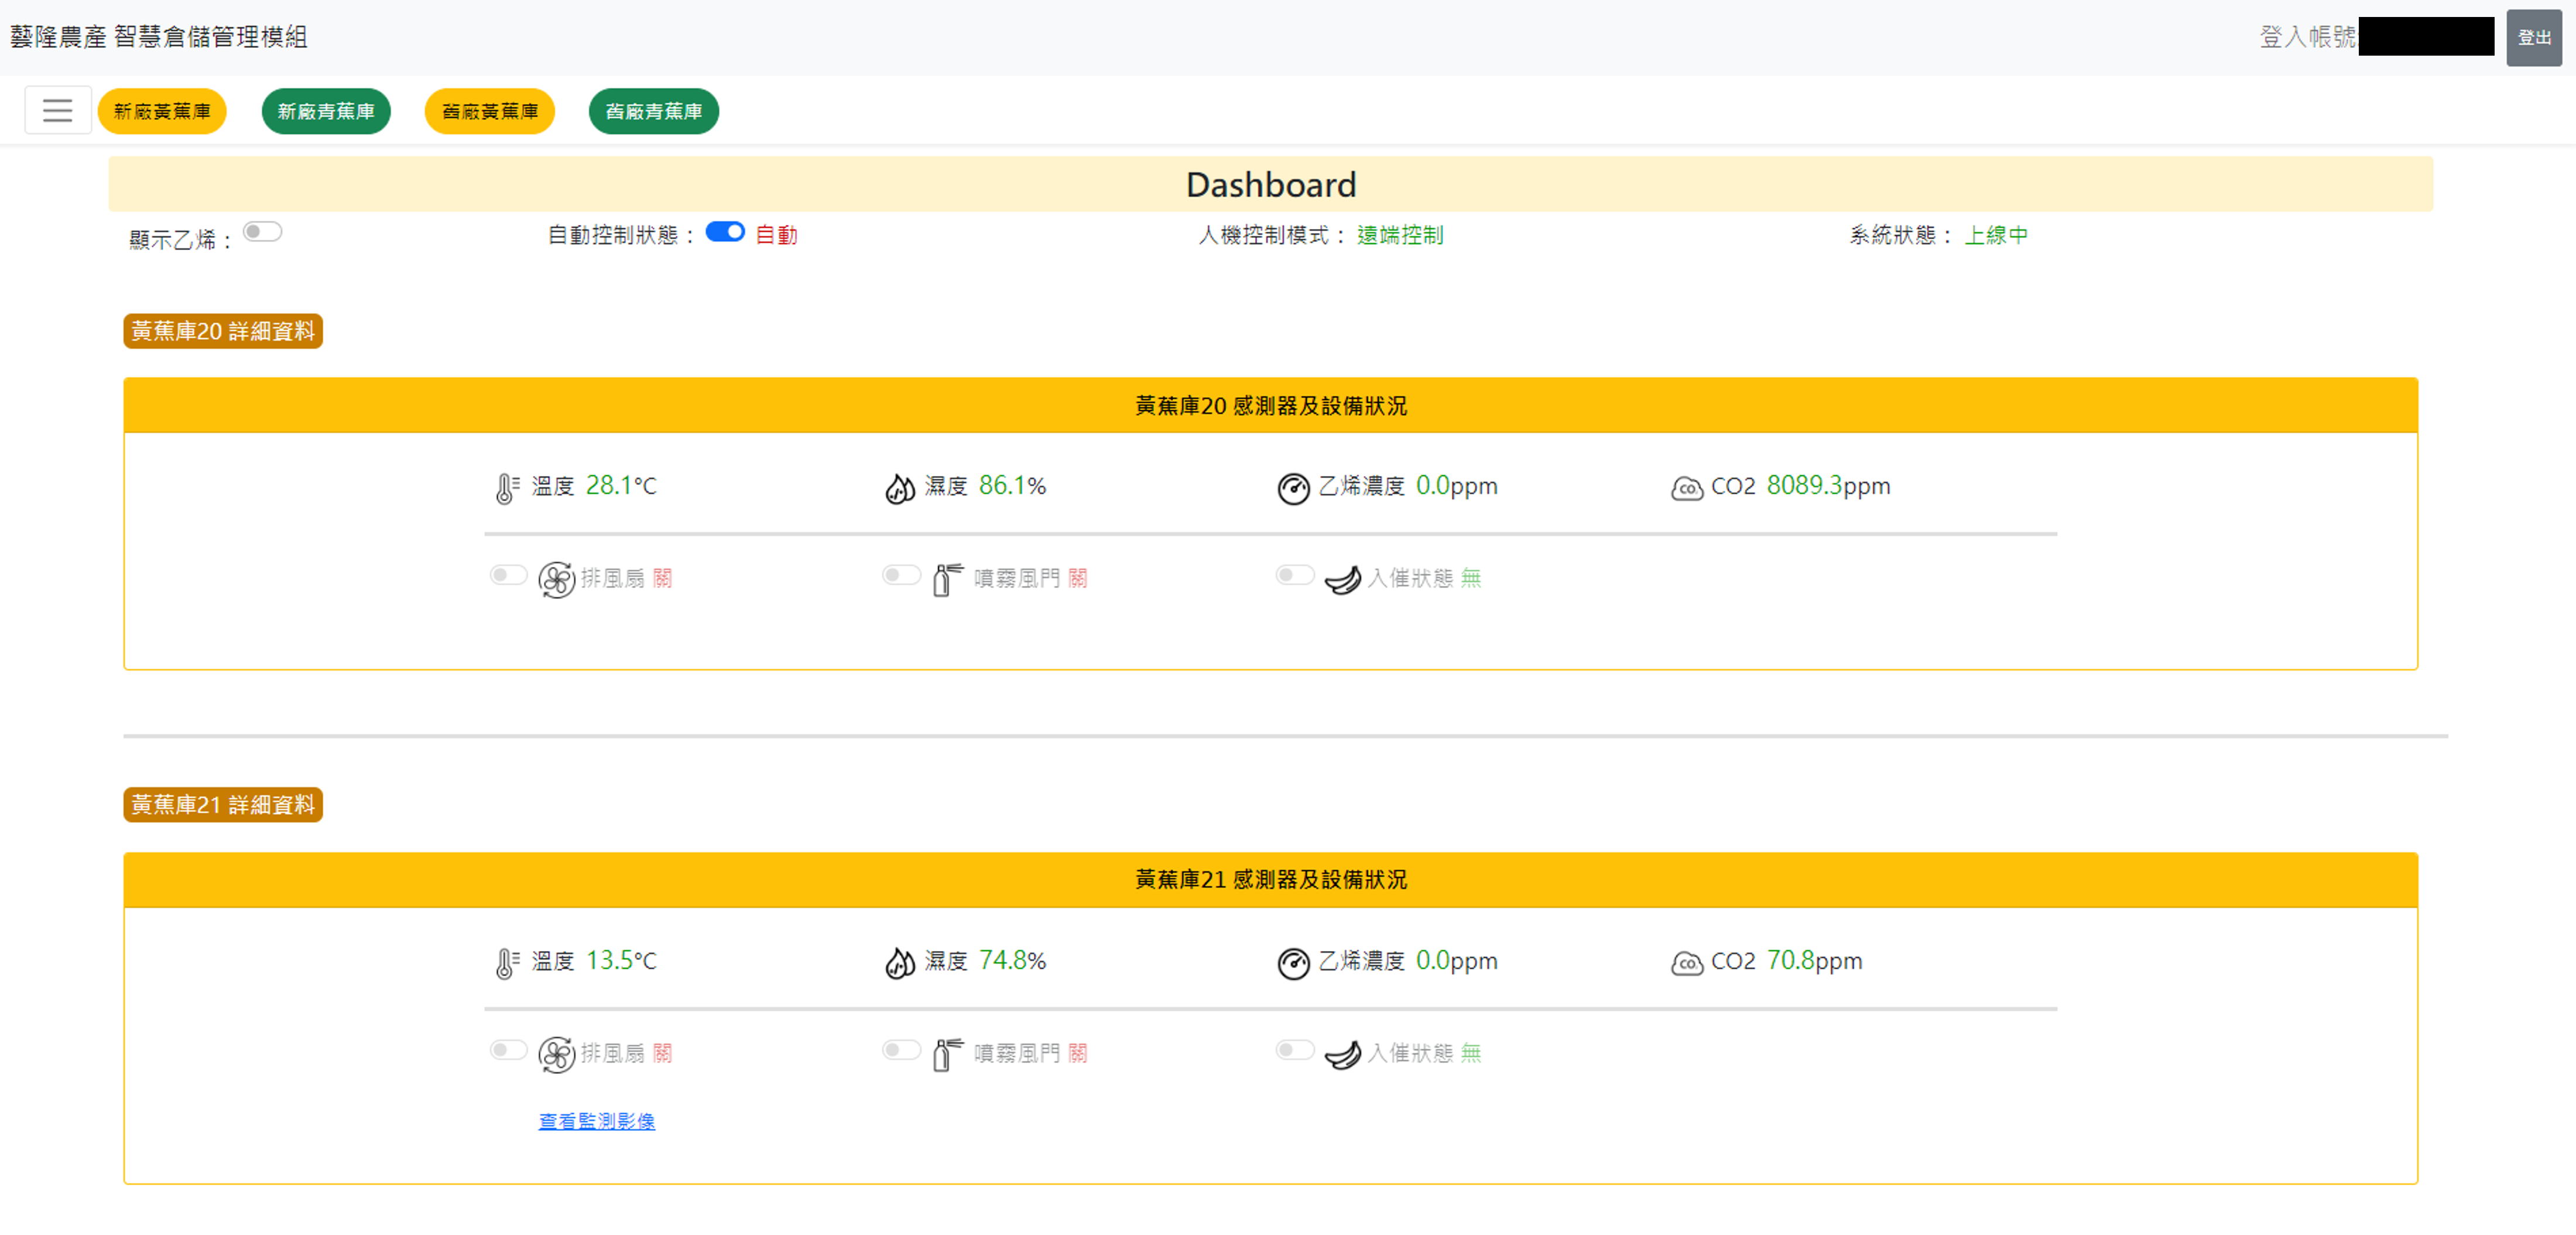Switch to 新廠黃蕉庫 tab

(162, 111)
